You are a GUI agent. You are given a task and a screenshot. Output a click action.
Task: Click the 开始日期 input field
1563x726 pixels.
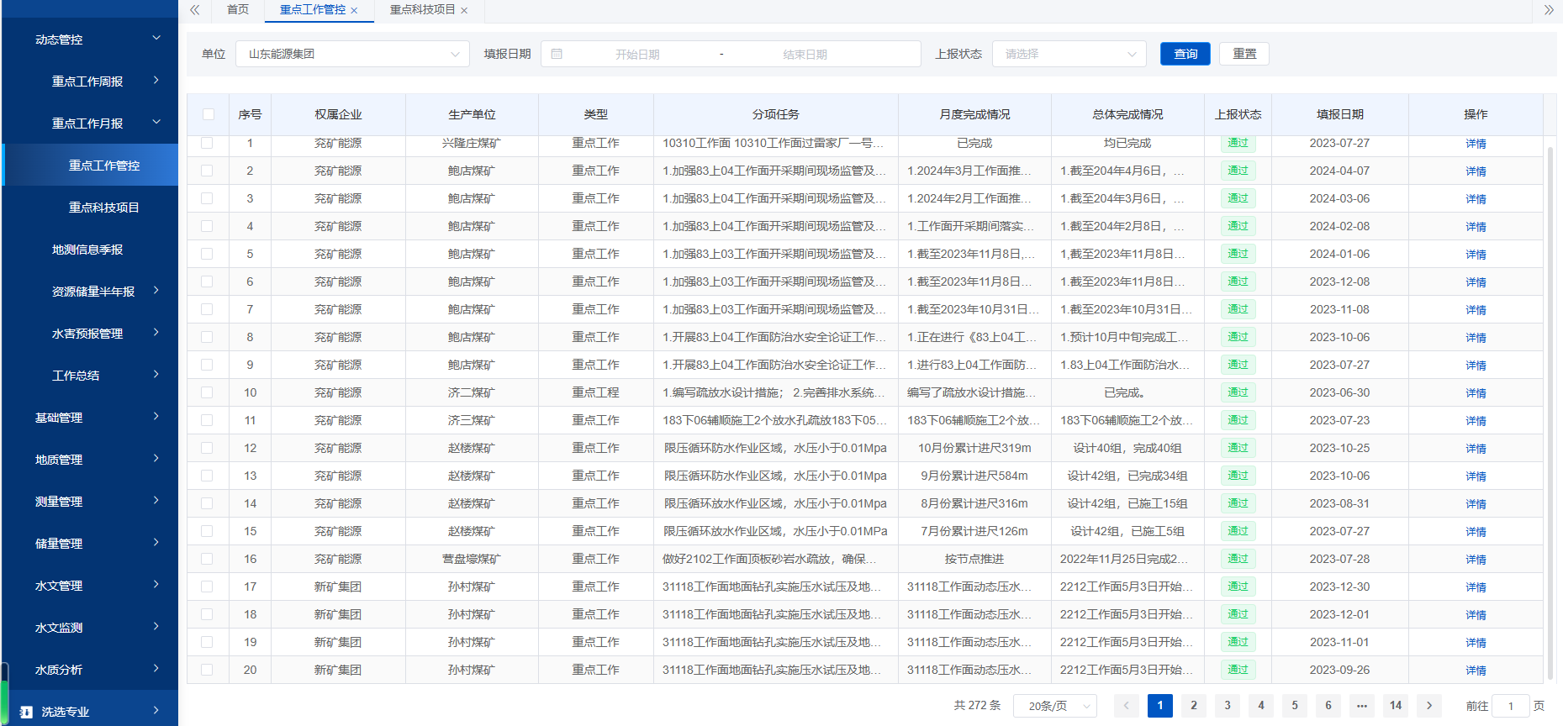(x=637, y=54)
